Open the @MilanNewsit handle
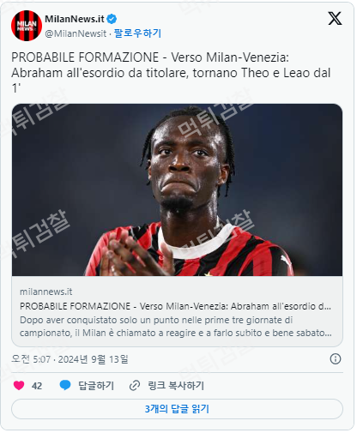This screenshot has width=363, height=439. pyautogui.click(x=76, y=33)
